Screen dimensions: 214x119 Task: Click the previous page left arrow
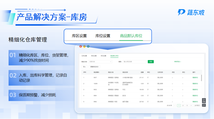click(x=175, y=105)
